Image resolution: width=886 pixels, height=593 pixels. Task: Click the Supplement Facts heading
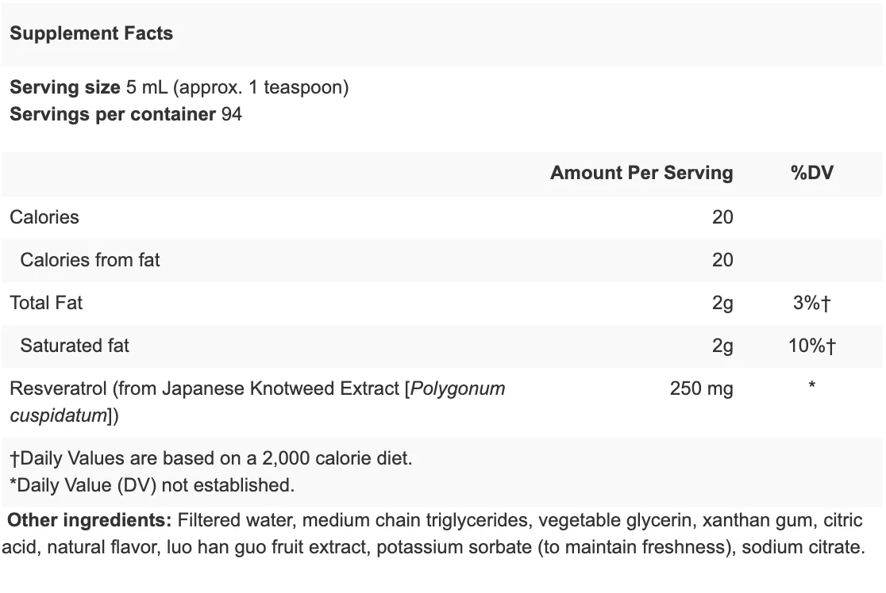pyautogui.click(x=91, y=33)
